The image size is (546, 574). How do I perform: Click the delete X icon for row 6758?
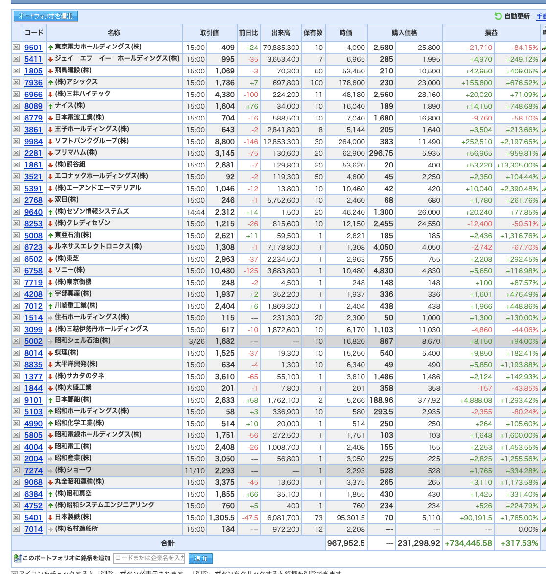click(x=16, y=270)
